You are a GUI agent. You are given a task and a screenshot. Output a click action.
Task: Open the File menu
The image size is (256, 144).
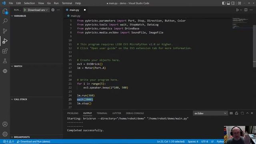(11, 3)
